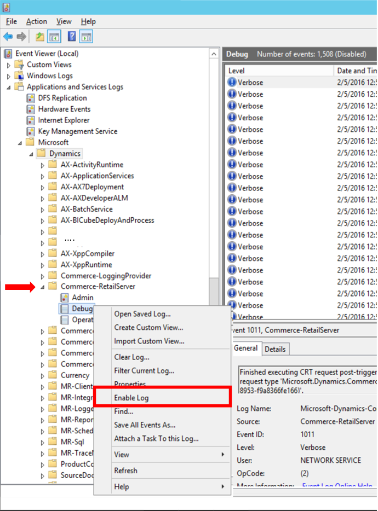Open the File menu

click(x=12, y=21)
